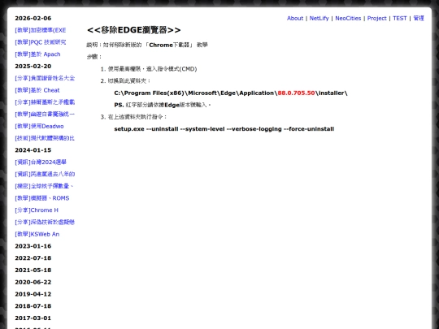Image resolution: width=439 pixels, height=329 pixels.
Task: Open the [教學] Apach article link
Action: click(x=37, y=54)
